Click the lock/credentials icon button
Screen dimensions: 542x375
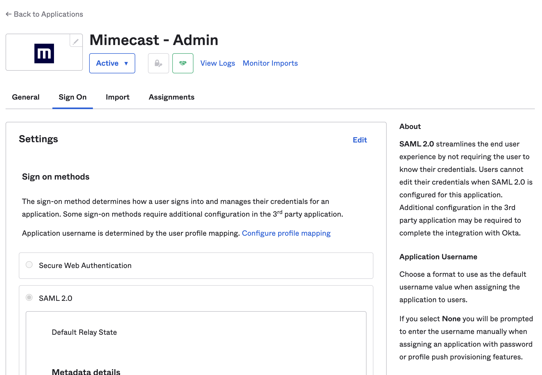[158, 63]
